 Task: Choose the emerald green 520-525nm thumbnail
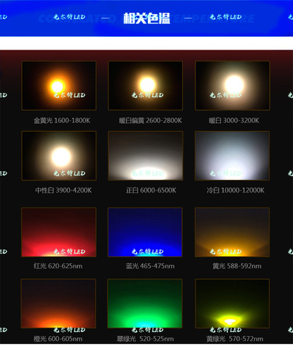tap(145, 304)
